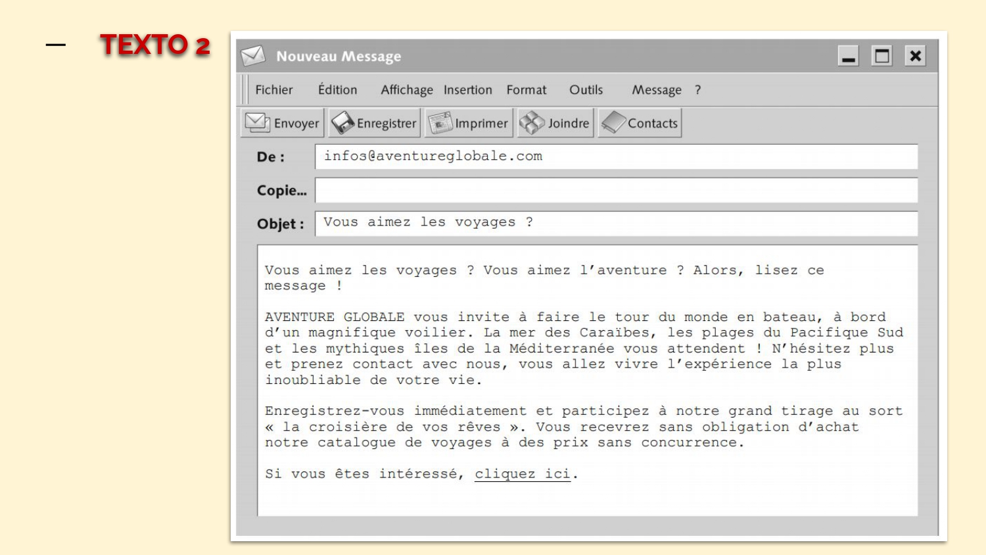986x555 pixels.
Task: Open the ? help menu
Action: tap(698, 90)
